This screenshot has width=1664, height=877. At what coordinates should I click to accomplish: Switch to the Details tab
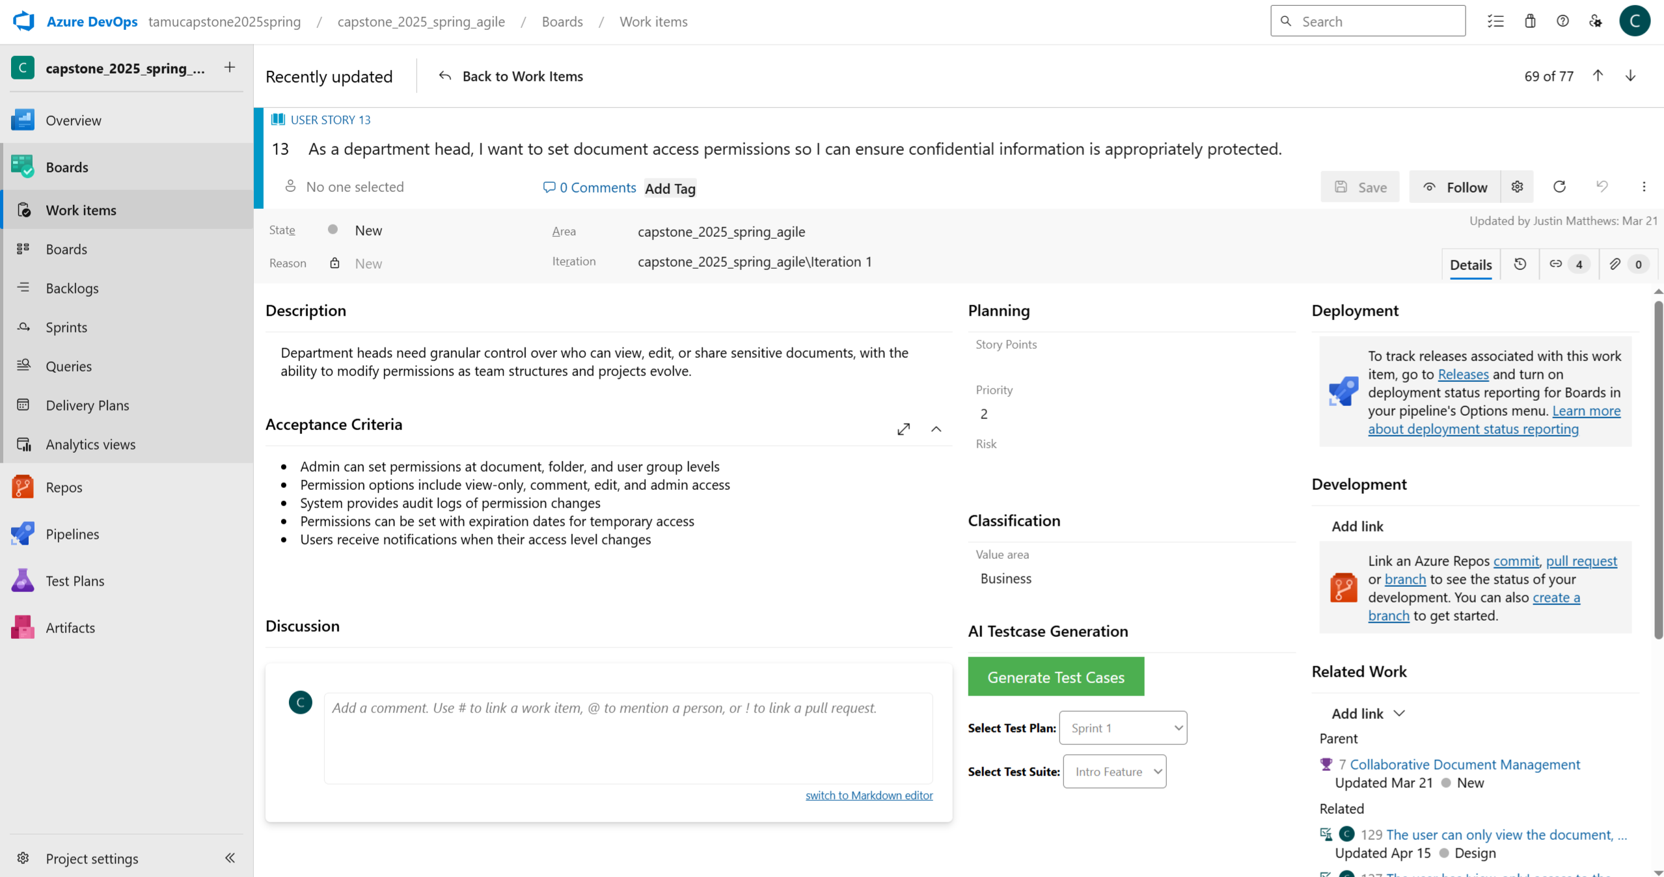click(x=1470, y=265)
